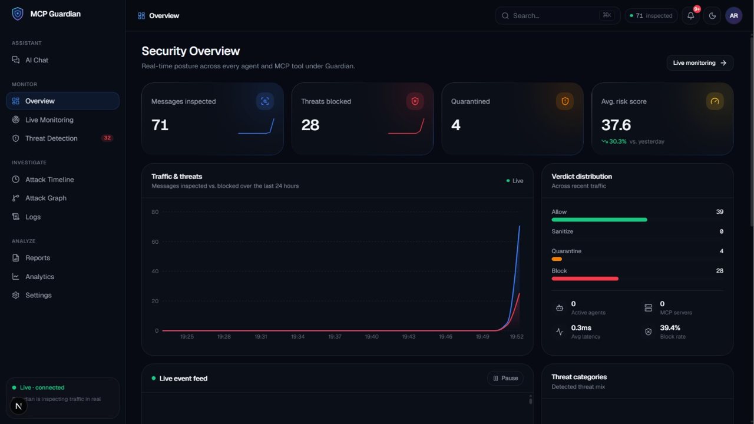Open Analytics page

tap(62, 277)
